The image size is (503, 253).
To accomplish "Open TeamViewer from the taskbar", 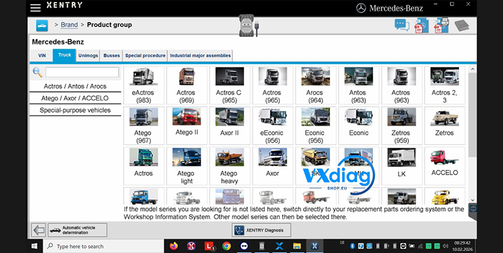I will point(244,246).
